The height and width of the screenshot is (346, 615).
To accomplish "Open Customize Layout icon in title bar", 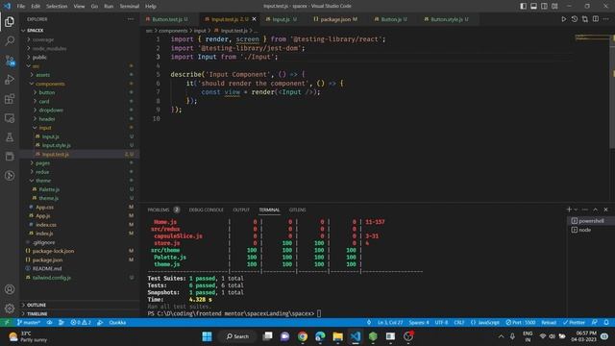I will tap(554, 6).
